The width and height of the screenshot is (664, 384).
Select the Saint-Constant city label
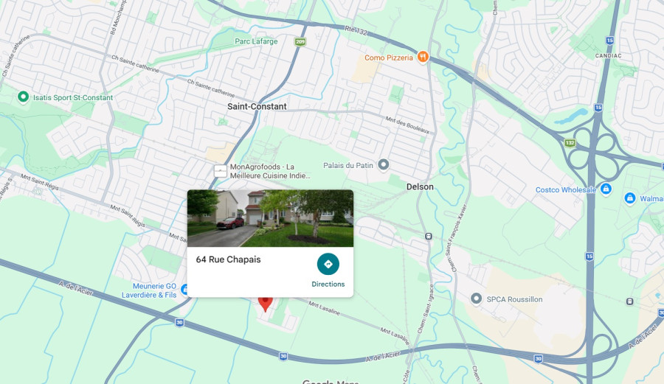(257, 107)
